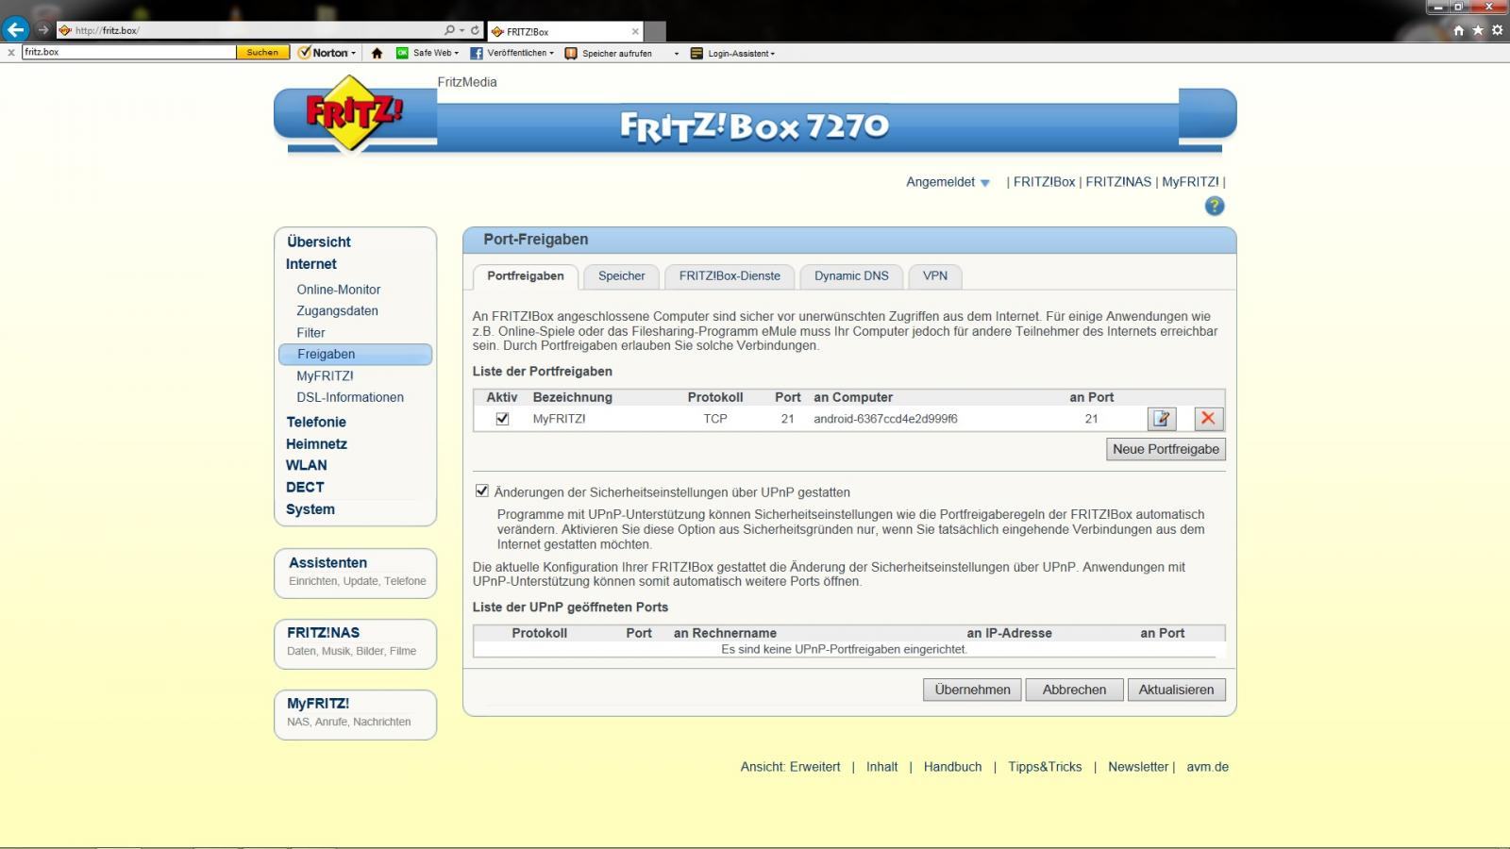Open the System menu in sidebar
This screenshot has width=1510, height=849.
click(x=310, y=509)
